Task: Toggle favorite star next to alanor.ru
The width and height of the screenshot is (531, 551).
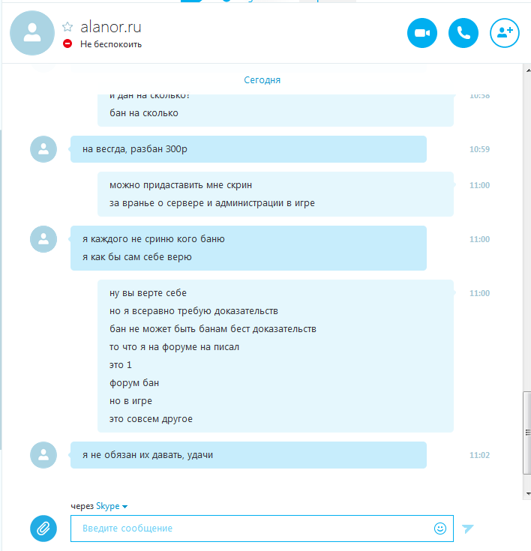Action: [x=67, y=27]
